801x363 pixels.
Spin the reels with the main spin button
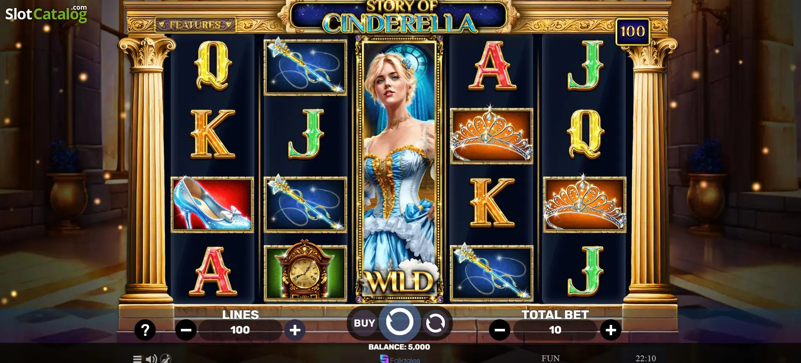(399, 322)
